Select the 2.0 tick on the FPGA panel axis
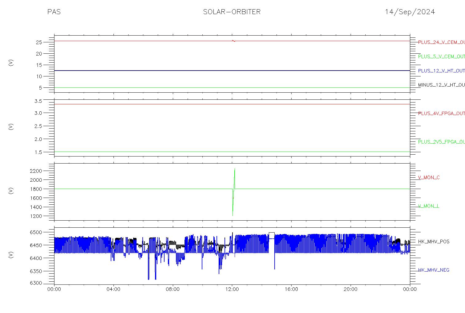 (x=38, y=139)
